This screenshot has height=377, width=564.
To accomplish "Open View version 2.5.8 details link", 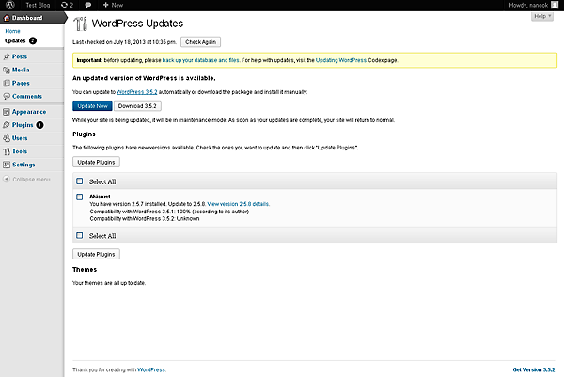I will point(239,204).
